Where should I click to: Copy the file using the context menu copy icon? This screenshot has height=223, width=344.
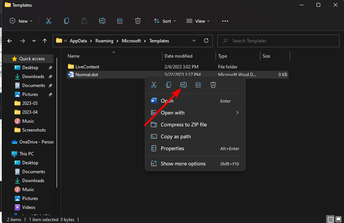[x=169, y=85]
